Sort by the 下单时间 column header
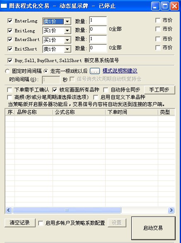The image size is (181, 243). pos(132,112)
